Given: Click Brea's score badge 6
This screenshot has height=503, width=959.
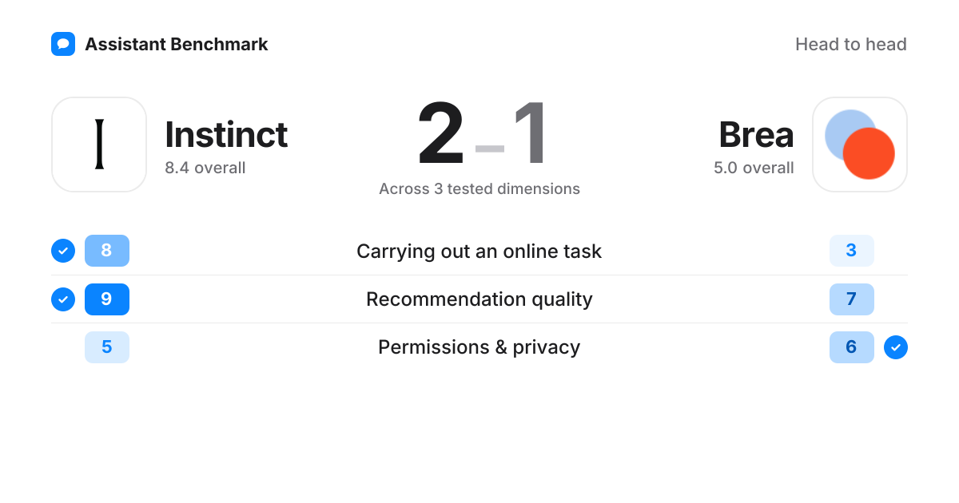Looking at the screenshot, I should click(x=852, y=347).
